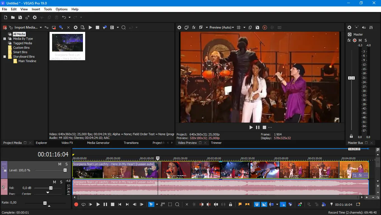This screenshot has height=215, width=381.
Task: Start media preview in Project Media toolbar
Action: tap(90, 27)
